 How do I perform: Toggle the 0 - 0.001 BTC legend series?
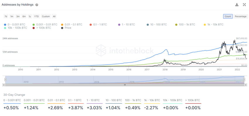[14, 25]
